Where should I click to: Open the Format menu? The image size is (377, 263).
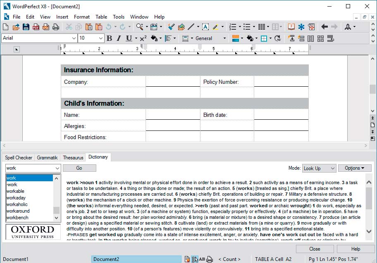coord(82,17)
